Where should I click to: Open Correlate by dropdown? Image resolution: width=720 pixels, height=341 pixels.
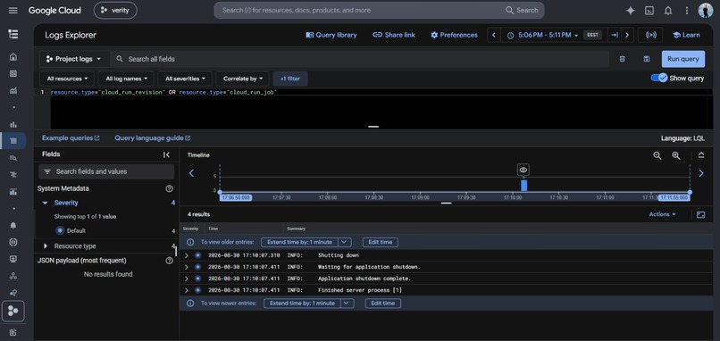point(242,79)
